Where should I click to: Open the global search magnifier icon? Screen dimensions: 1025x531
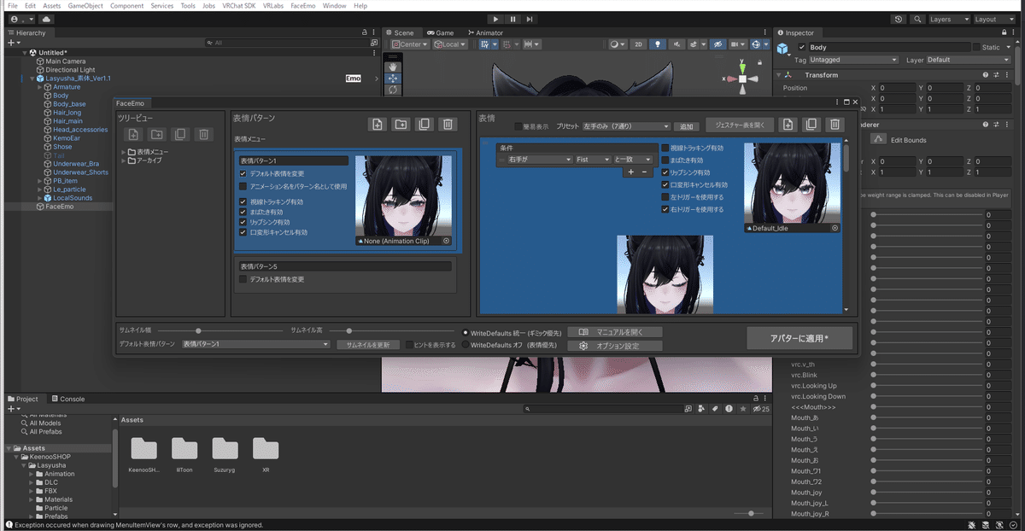[918, 19]
